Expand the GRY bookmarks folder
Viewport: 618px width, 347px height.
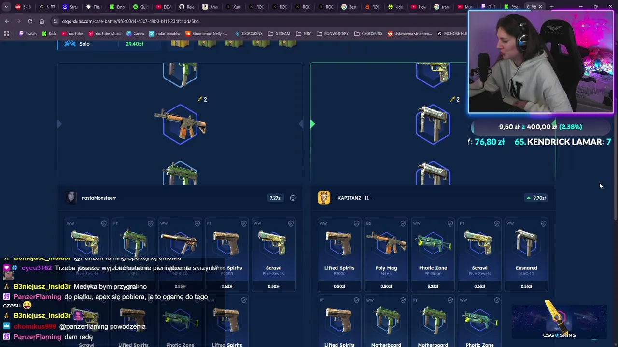[x=303, y=34]
